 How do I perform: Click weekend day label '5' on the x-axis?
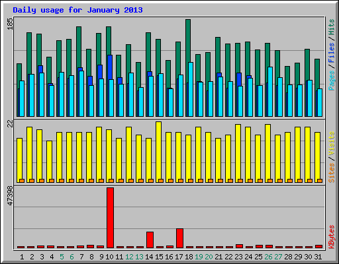[x=62, y=257]
